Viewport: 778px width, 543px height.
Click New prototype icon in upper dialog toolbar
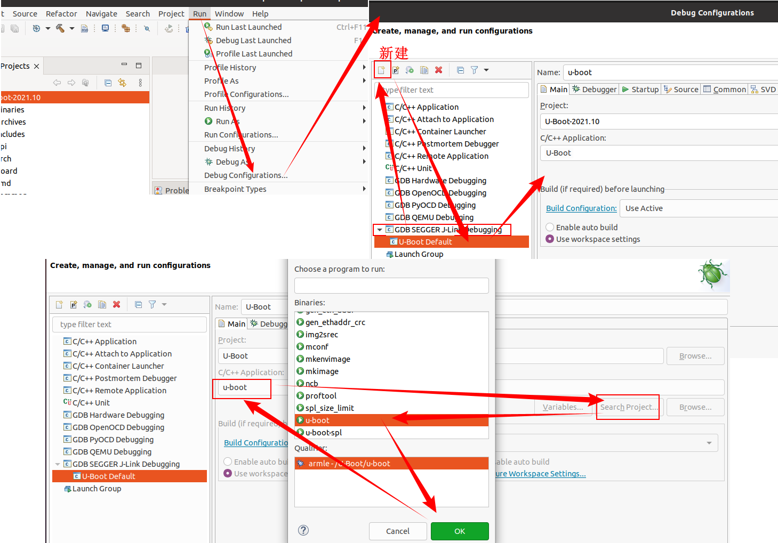396,70
